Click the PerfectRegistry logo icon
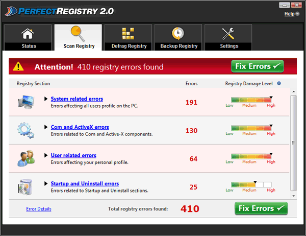The width and height of the screenshot is (306, 236). tap(11, 11)
